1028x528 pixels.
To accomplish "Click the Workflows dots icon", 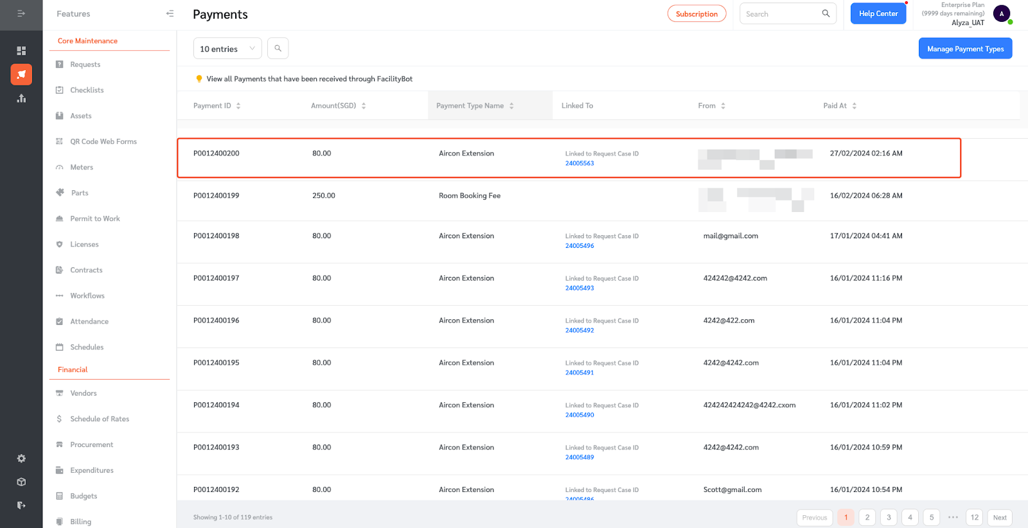I will pyautogui.click(x=60, y=295).
